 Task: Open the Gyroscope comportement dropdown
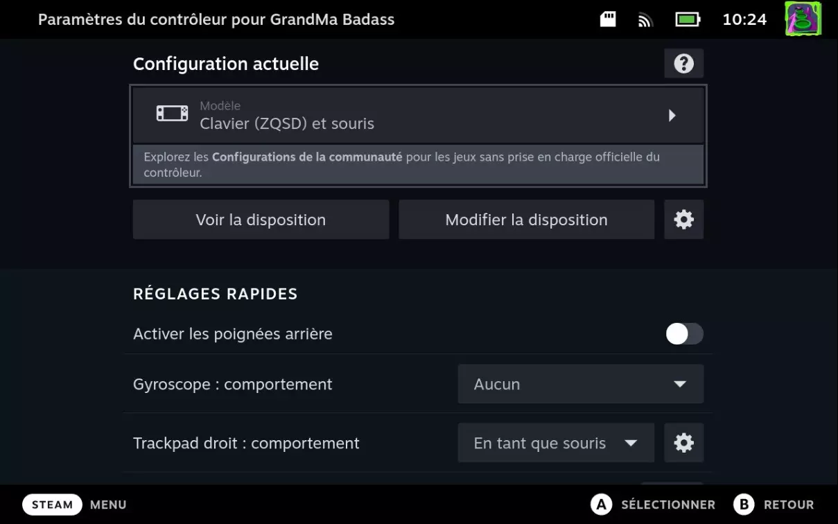pos(580,384)
